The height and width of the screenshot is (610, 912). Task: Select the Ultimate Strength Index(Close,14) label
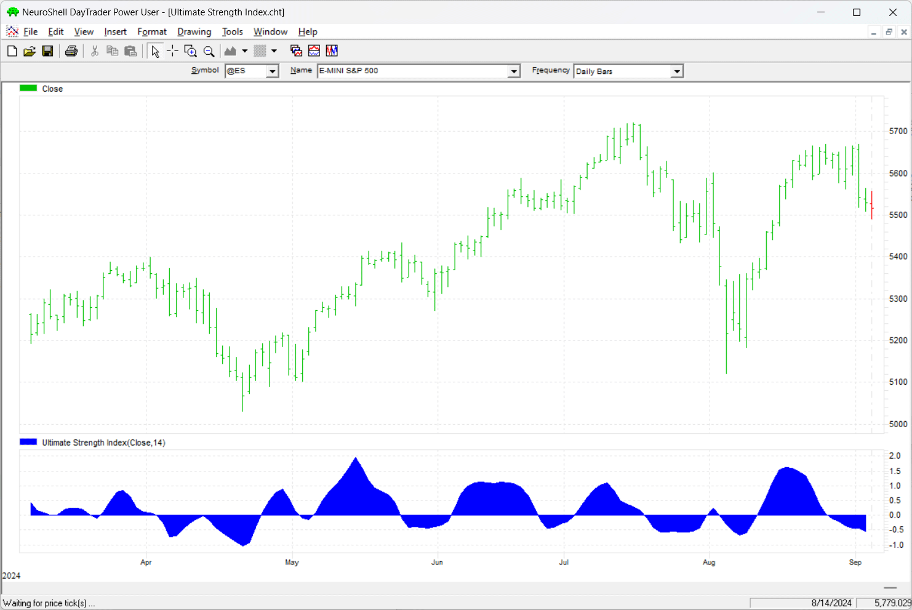point(103,443)
